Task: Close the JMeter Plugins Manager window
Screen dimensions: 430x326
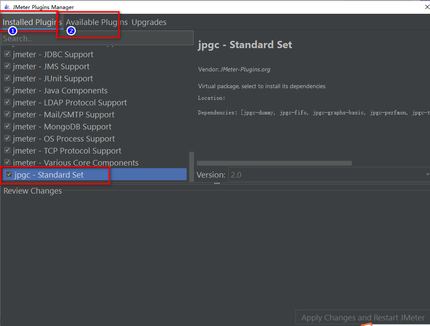Action: click(x=427, y=7)
